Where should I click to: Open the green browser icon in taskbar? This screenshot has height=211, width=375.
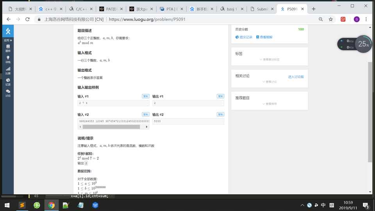[x=37, y=205]
